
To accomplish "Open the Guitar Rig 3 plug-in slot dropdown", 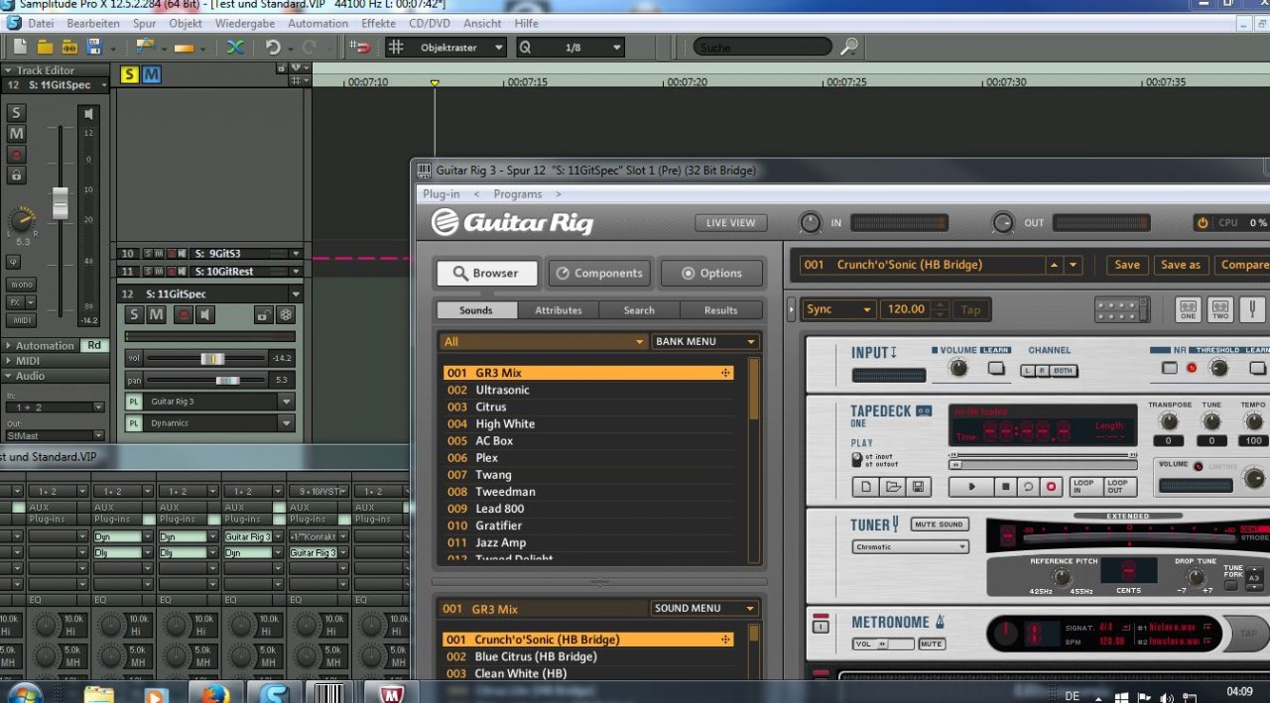I will point(287,402).
